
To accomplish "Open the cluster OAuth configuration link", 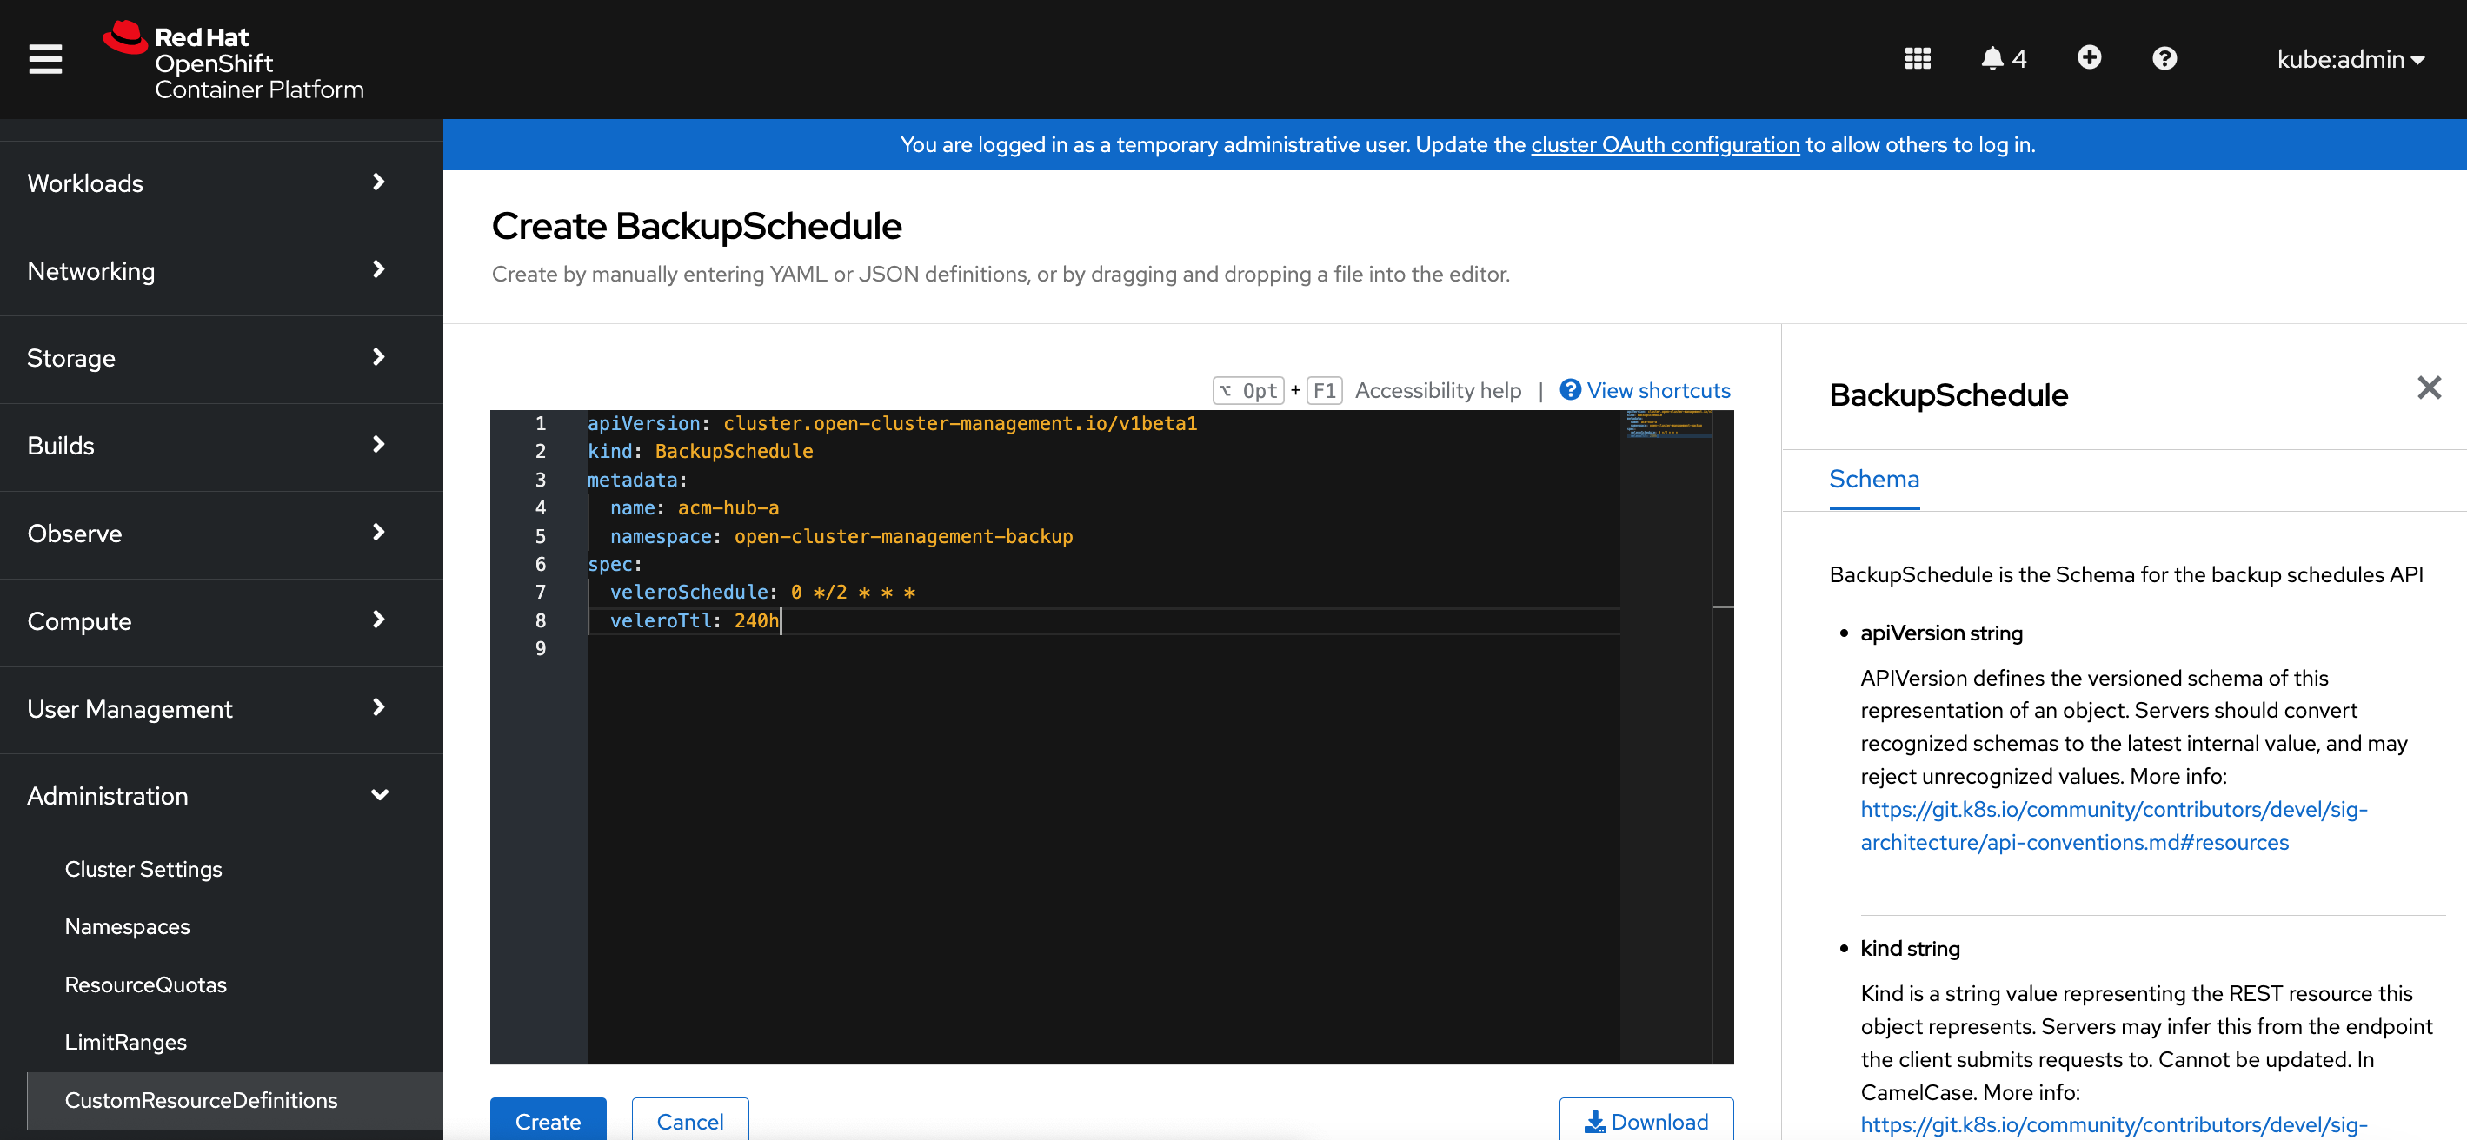I will [x=1665, y=144].
